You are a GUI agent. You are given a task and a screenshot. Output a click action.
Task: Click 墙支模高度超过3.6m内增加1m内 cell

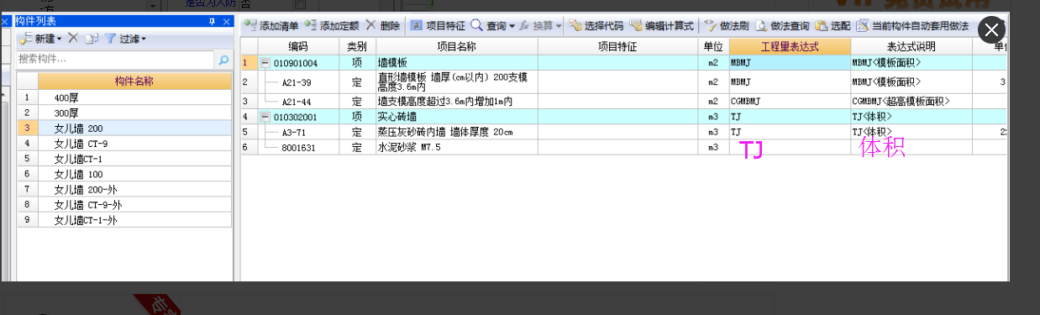tap(456, 101)
